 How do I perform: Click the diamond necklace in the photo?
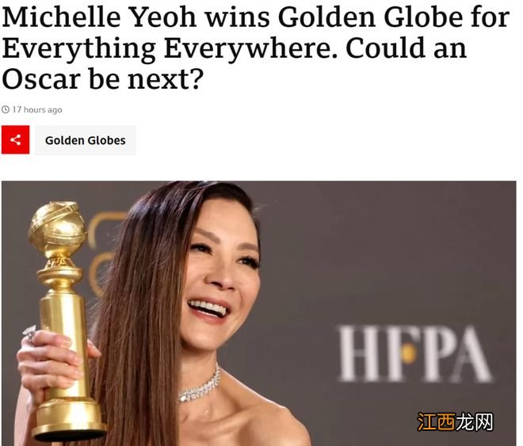click(x=200, y=385)
